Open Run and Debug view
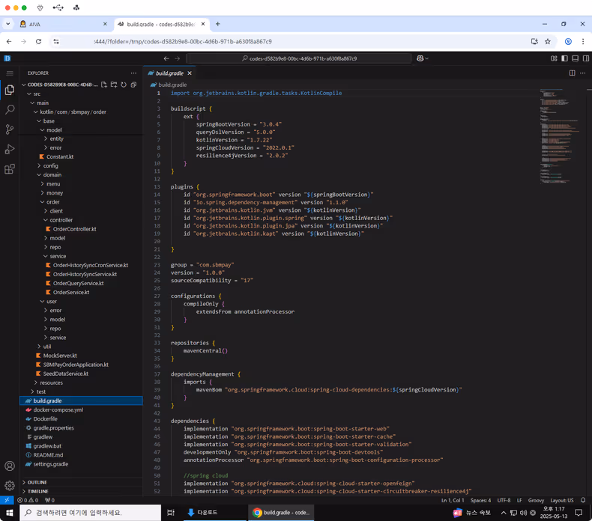 pos(10,149)
